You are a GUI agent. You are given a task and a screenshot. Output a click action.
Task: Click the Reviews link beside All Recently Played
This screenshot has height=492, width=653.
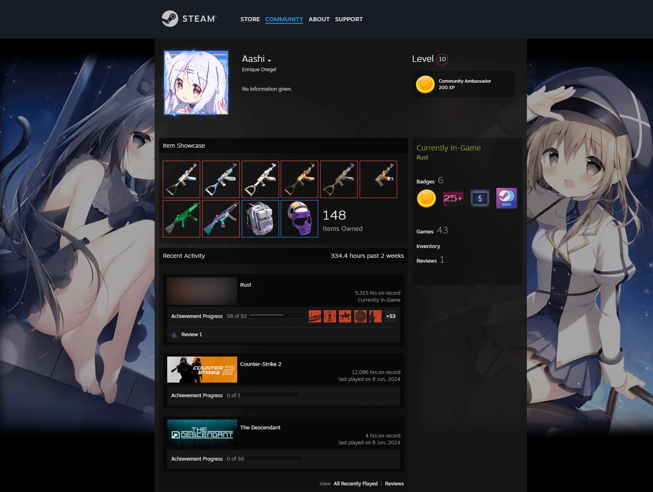pos(395,484)
